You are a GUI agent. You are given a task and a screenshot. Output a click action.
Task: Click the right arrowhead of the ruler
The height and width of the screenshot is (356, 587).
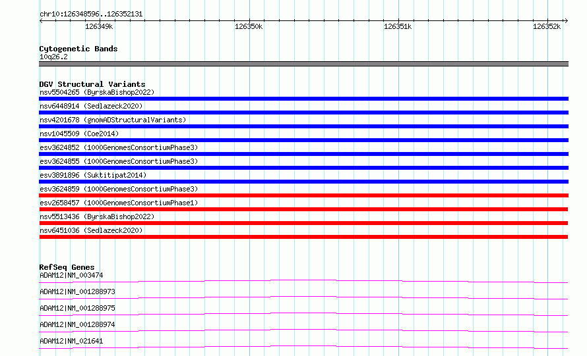click(566, 20)
